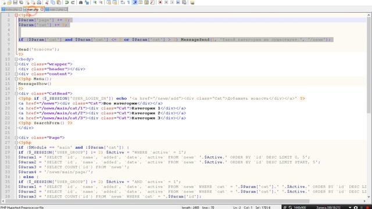This screenshot has width=372, height=209.
Task: Collapse the <?php Menu() fold, line 14
Action: (16, 79)
